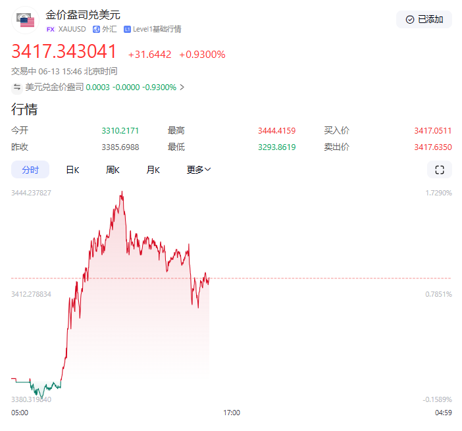Click the gold/USD flag pair icon
This screenshot has width=462, height=431.
click(26, 20)
